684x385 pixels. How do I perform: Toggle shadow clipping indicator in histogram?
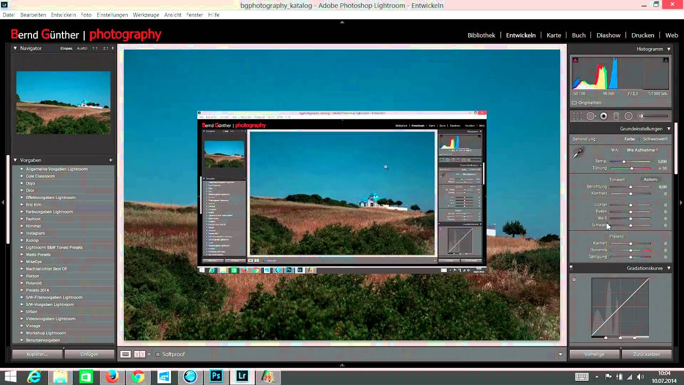575,60
